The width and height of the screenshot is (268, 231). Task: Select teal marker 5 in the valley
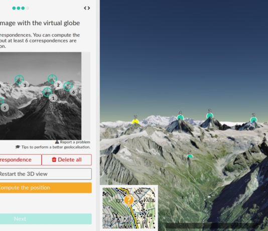[190, 156]
